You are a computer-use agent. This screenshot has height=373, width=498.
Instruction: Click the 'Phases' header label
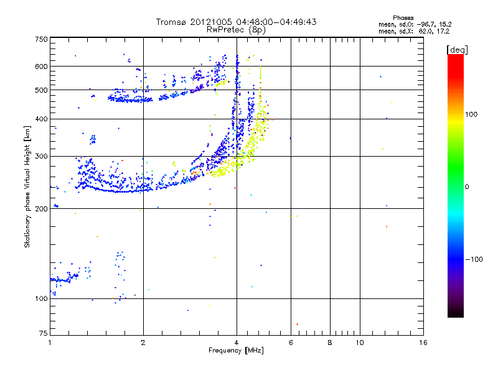click(403, 18)
